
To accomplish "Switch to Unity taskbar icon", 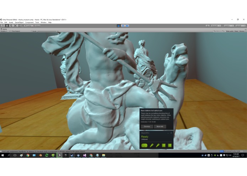I will (x=59, y=155).
